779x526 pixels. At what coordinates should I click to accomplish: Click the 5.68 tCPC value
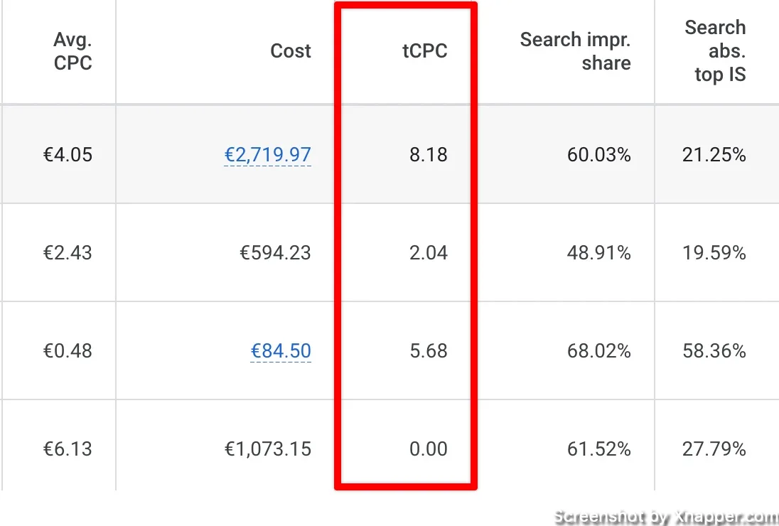428,351
